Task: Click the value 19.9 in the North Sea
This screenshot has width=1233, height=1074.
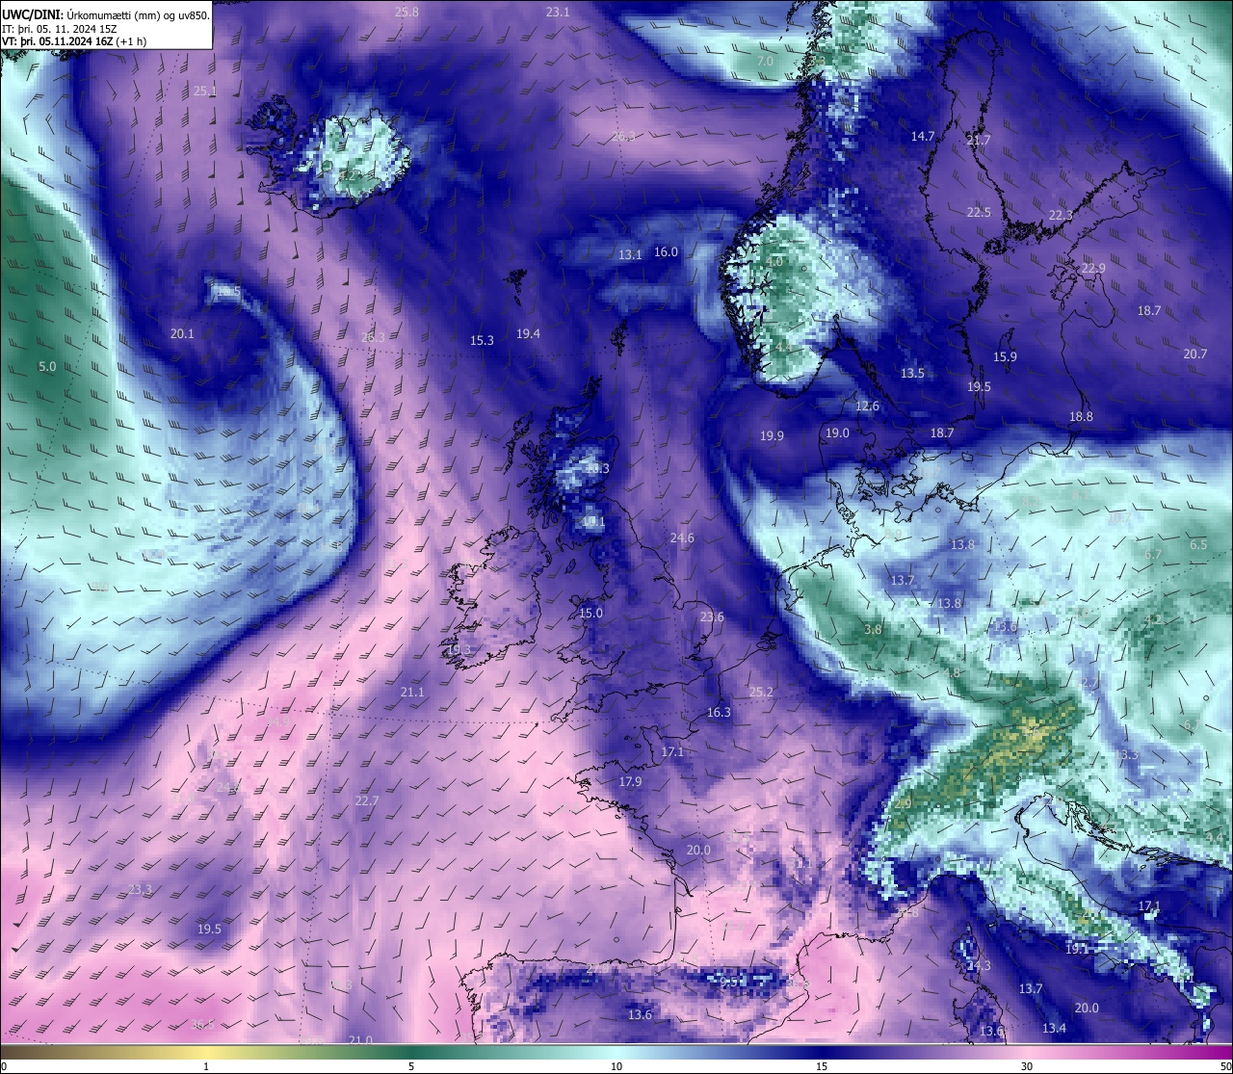Action: 772,436
